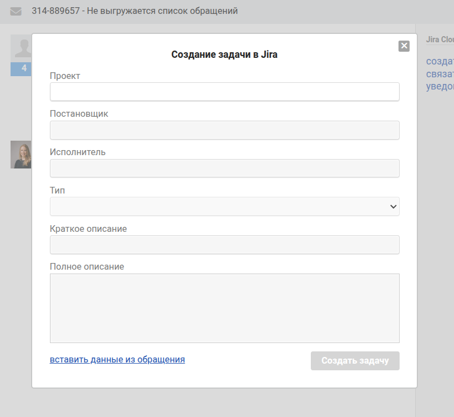Close the Jira task creation dialog
454x417 pixels.
click(x=404, y=46)
